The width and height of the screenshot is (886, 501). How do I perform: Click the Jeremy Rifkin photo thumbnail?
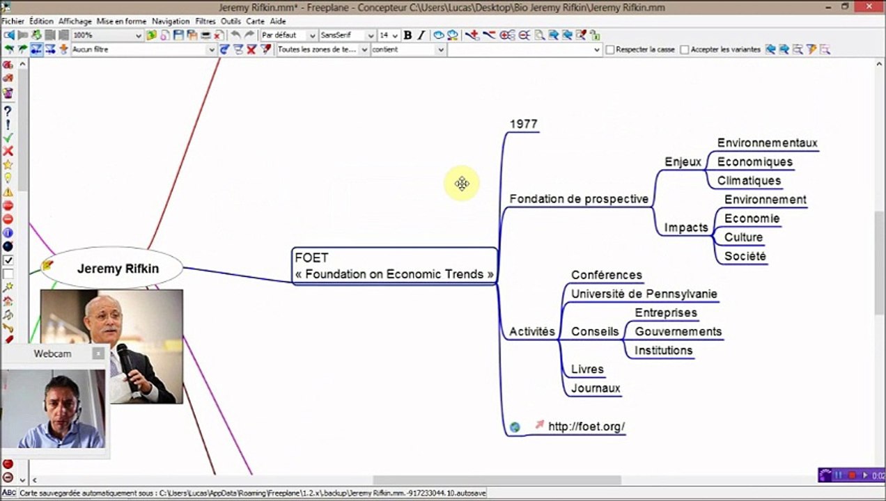[111, 347]
